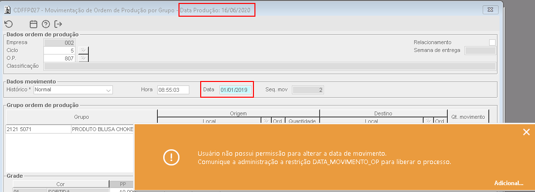Click the warning exclamation icon
Image resolution: width=535 pixels, height=192 pixels.
click(171, 157)
